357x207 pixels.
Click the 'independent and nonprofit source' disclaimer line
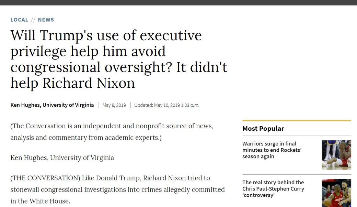(112, 126)
